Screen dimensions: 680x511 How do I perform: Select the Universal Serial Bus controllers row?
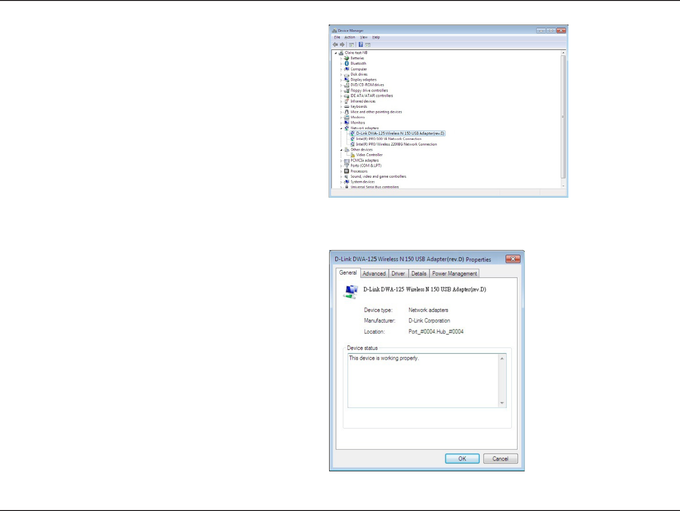pos(374,187)
